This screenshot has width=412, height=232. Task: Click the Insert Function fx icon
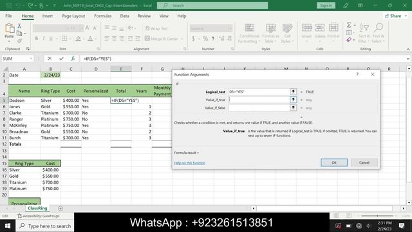(73, 59)
